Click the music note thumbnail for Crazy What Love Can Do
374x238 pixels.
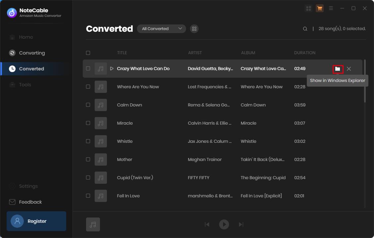pyautogui.click(x=101, y=69)
